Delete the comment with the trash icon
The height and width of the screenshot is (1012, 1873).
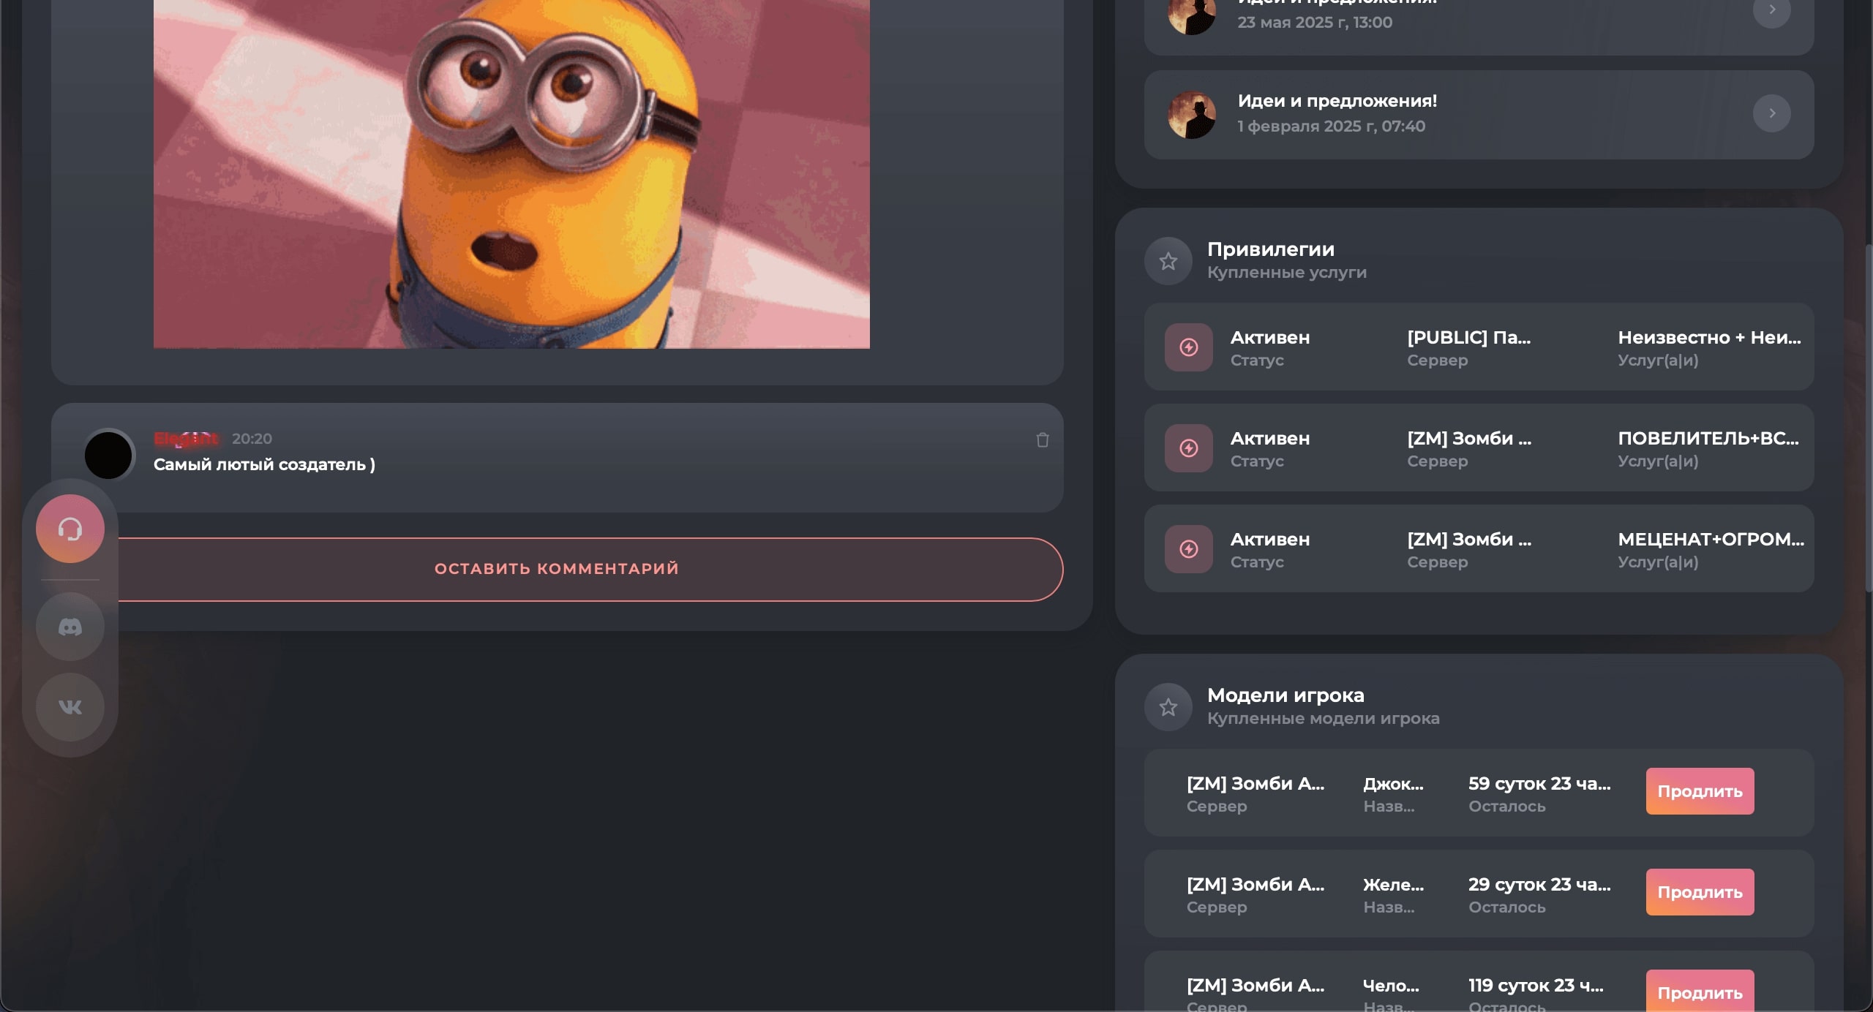1043,439
